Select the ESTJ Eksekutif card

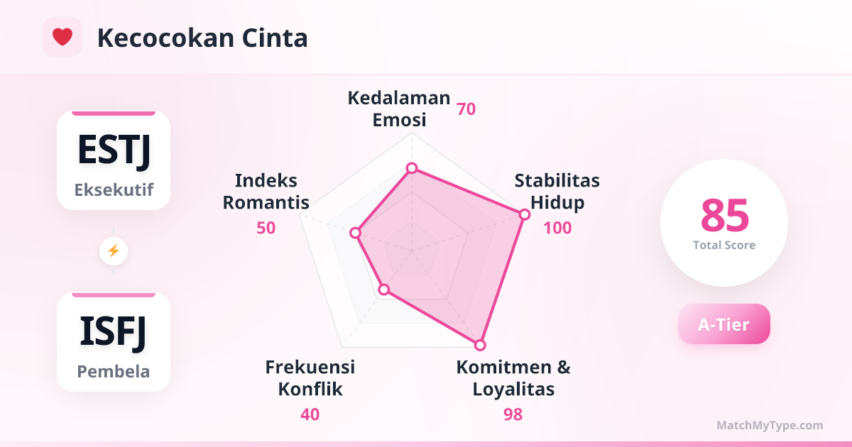click(114, 161)
